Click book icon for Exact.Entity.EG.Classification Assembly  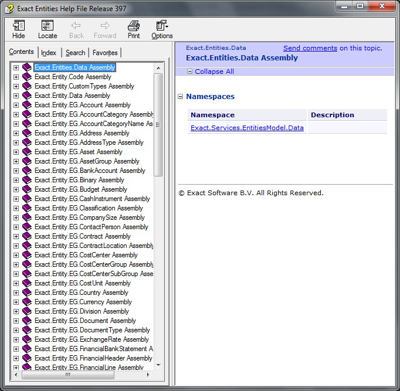(27, 208)
